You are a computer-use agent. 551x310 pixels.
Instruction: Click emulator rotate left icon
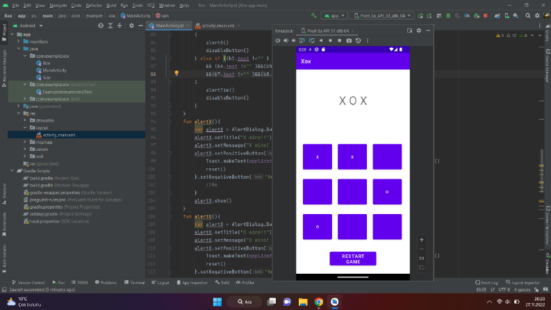302,40
